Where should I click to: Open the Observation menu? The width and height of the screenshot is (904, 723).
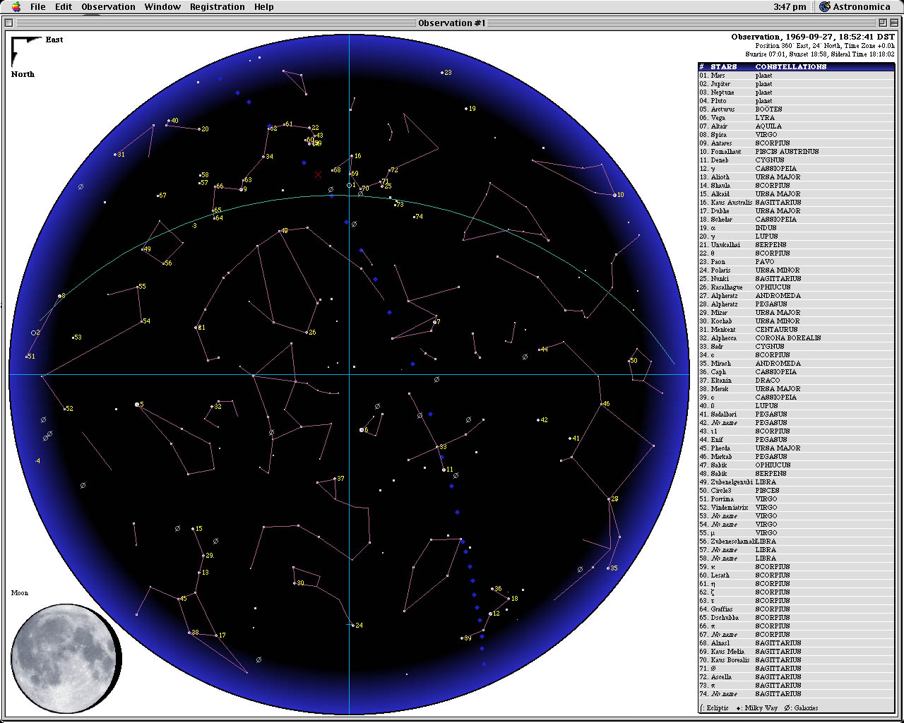click(108, 6)
